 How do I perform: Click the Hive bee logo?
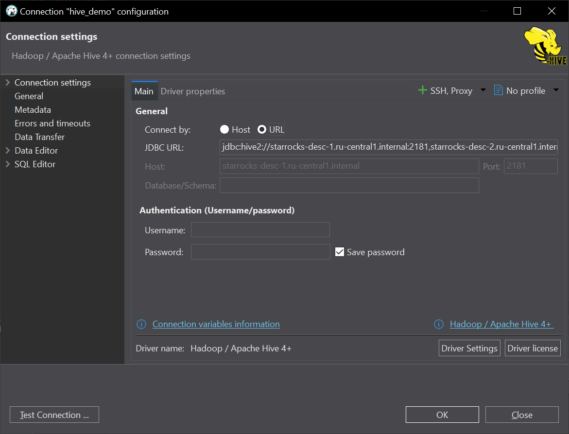tap(545, 46)
